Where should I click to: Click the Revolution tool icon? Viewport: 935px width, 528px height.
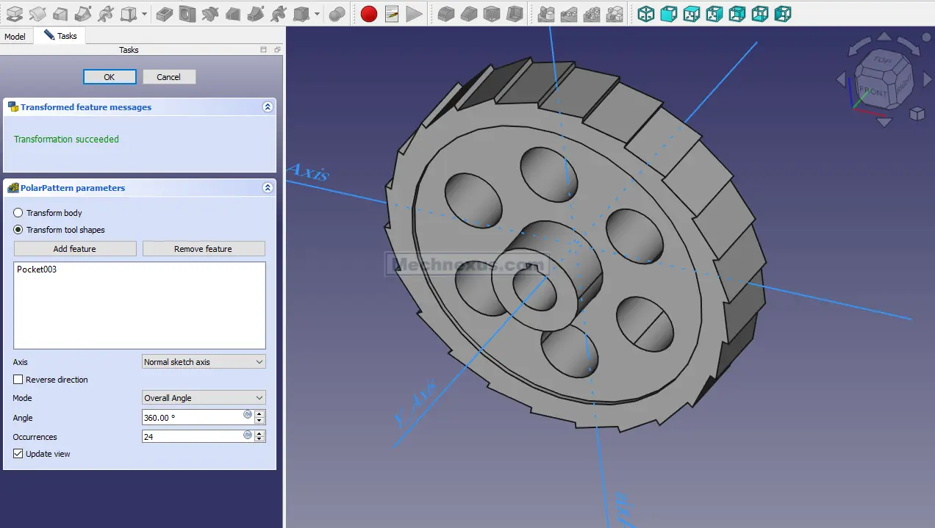click(x=37, y=13)
